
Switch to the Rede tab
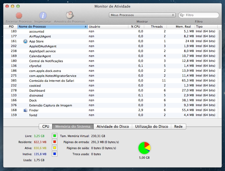tap(178, 127)
